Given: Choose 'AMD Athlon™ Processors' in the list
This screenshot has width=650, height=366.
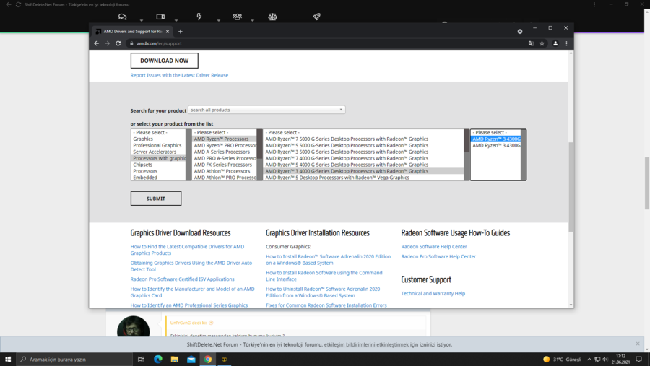Looking at the screenshot, I should click(x=222, y=171).
